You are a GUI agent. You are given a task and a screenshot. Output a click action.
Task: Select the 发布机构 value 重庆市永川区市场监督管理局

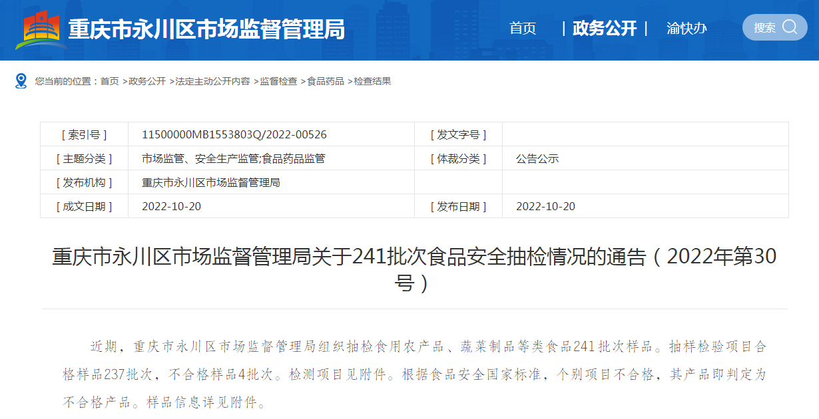point(211,182)
